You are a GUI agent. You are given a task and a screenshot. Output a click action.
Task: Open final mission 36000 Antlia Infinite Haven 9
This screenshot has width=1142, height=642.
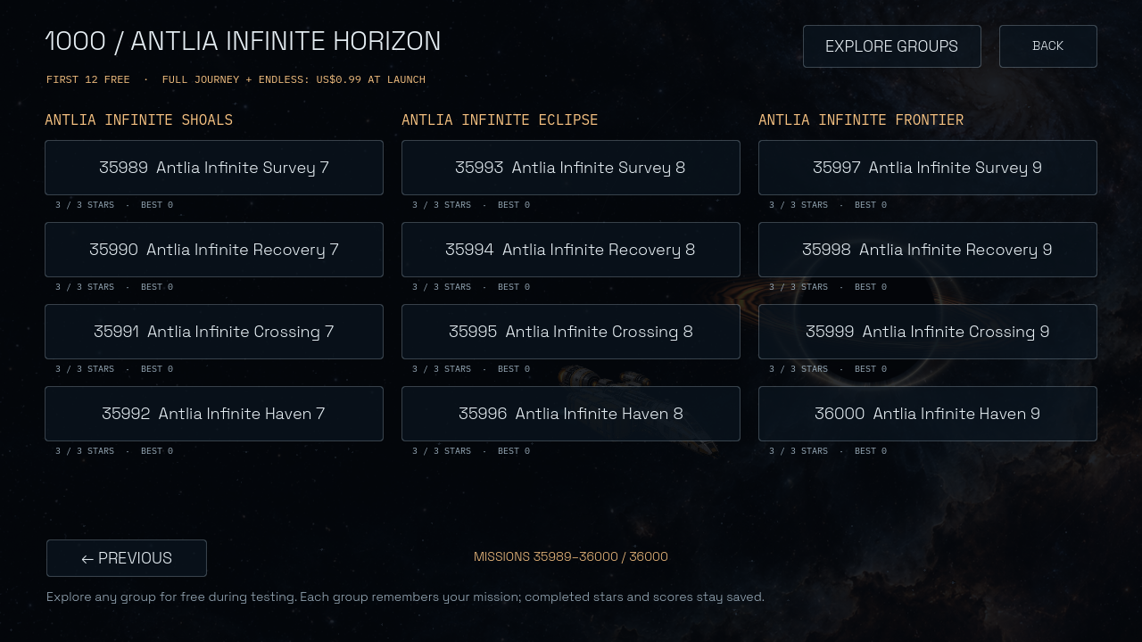(x=928, y=414)
